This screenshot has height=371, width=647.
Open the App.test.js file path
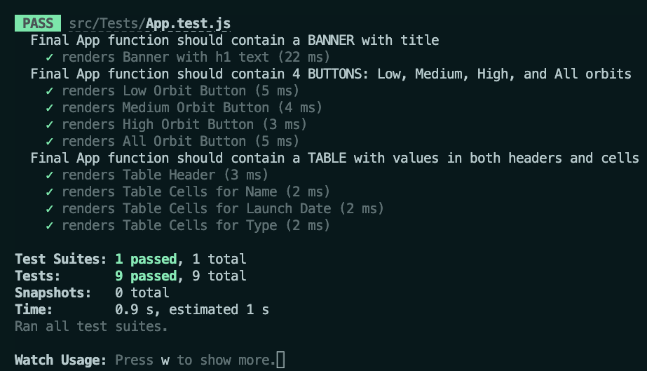[x=150, y=24]
